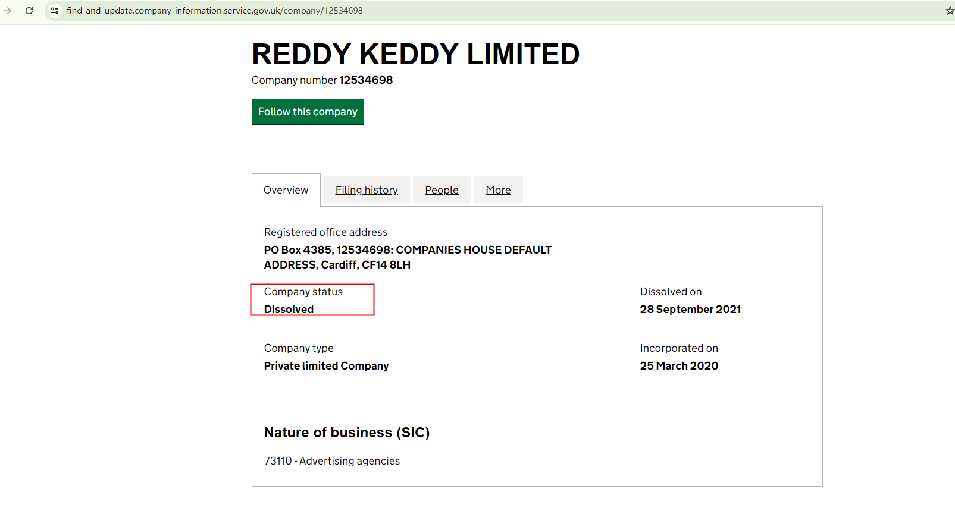This screenshot has height=524, width=955.
Task: Click the REDDY KEDDY LIMITED heading
Action: (x=415, y=54)
